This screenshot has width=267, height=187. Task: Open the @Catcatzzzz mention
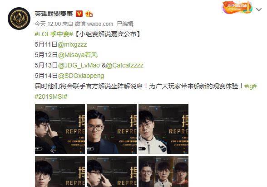(x=124, y=65)
